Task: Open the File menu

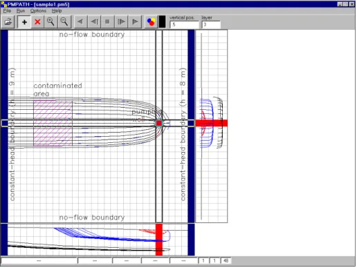Action: pos(7,11)
